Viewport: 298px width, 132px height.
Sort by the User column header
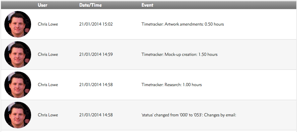coord(42,5)
